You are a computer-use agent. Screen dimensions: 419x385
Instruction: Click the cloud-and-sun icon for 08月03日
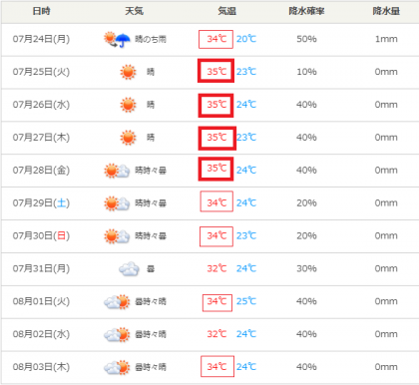point(117,367)
